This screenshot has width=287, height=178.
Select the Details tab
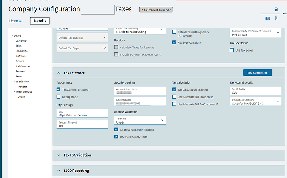click(40, 21)
